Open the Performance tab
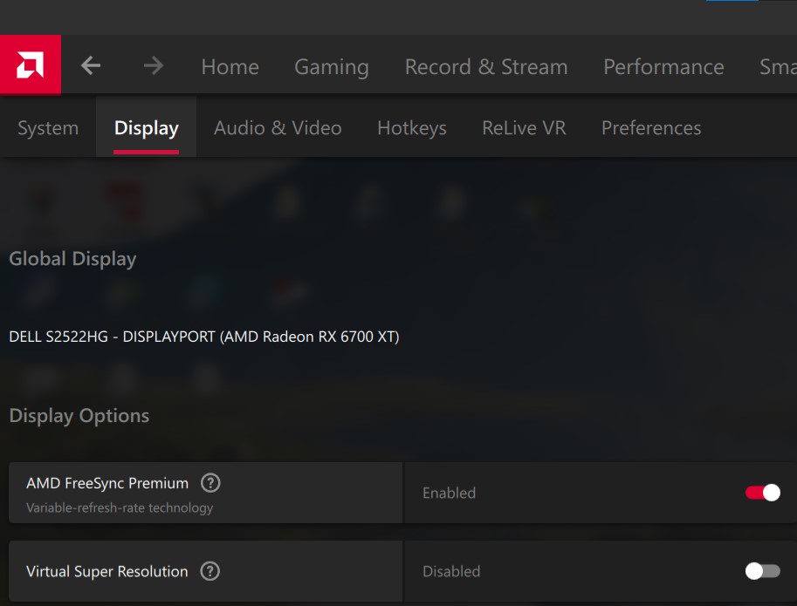This screenshot has height=606, width=797. tap(663, 67)
